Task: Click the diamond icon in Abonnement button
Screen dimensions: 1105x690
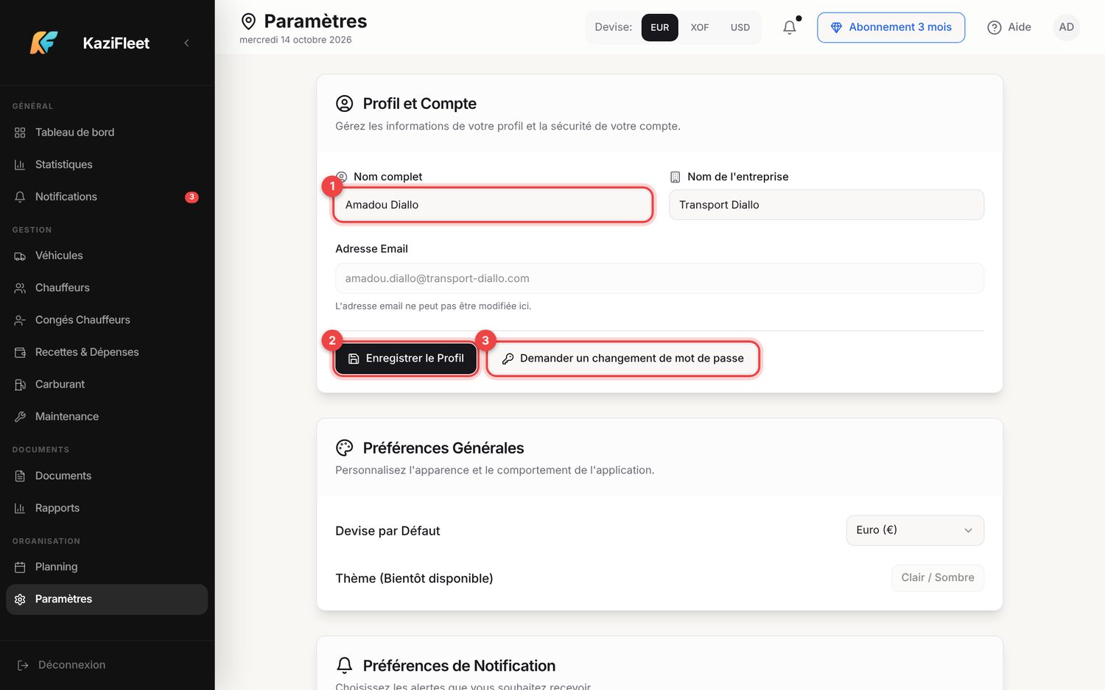Action: (x=836, y=27)
